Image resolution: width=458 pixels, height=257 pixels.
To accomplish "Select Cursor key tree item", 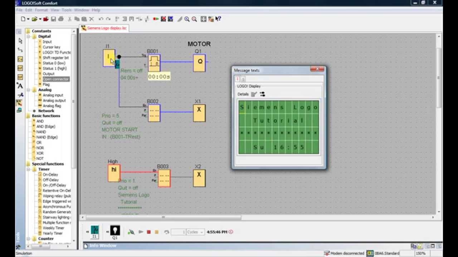I will click(x=52, y=47).
